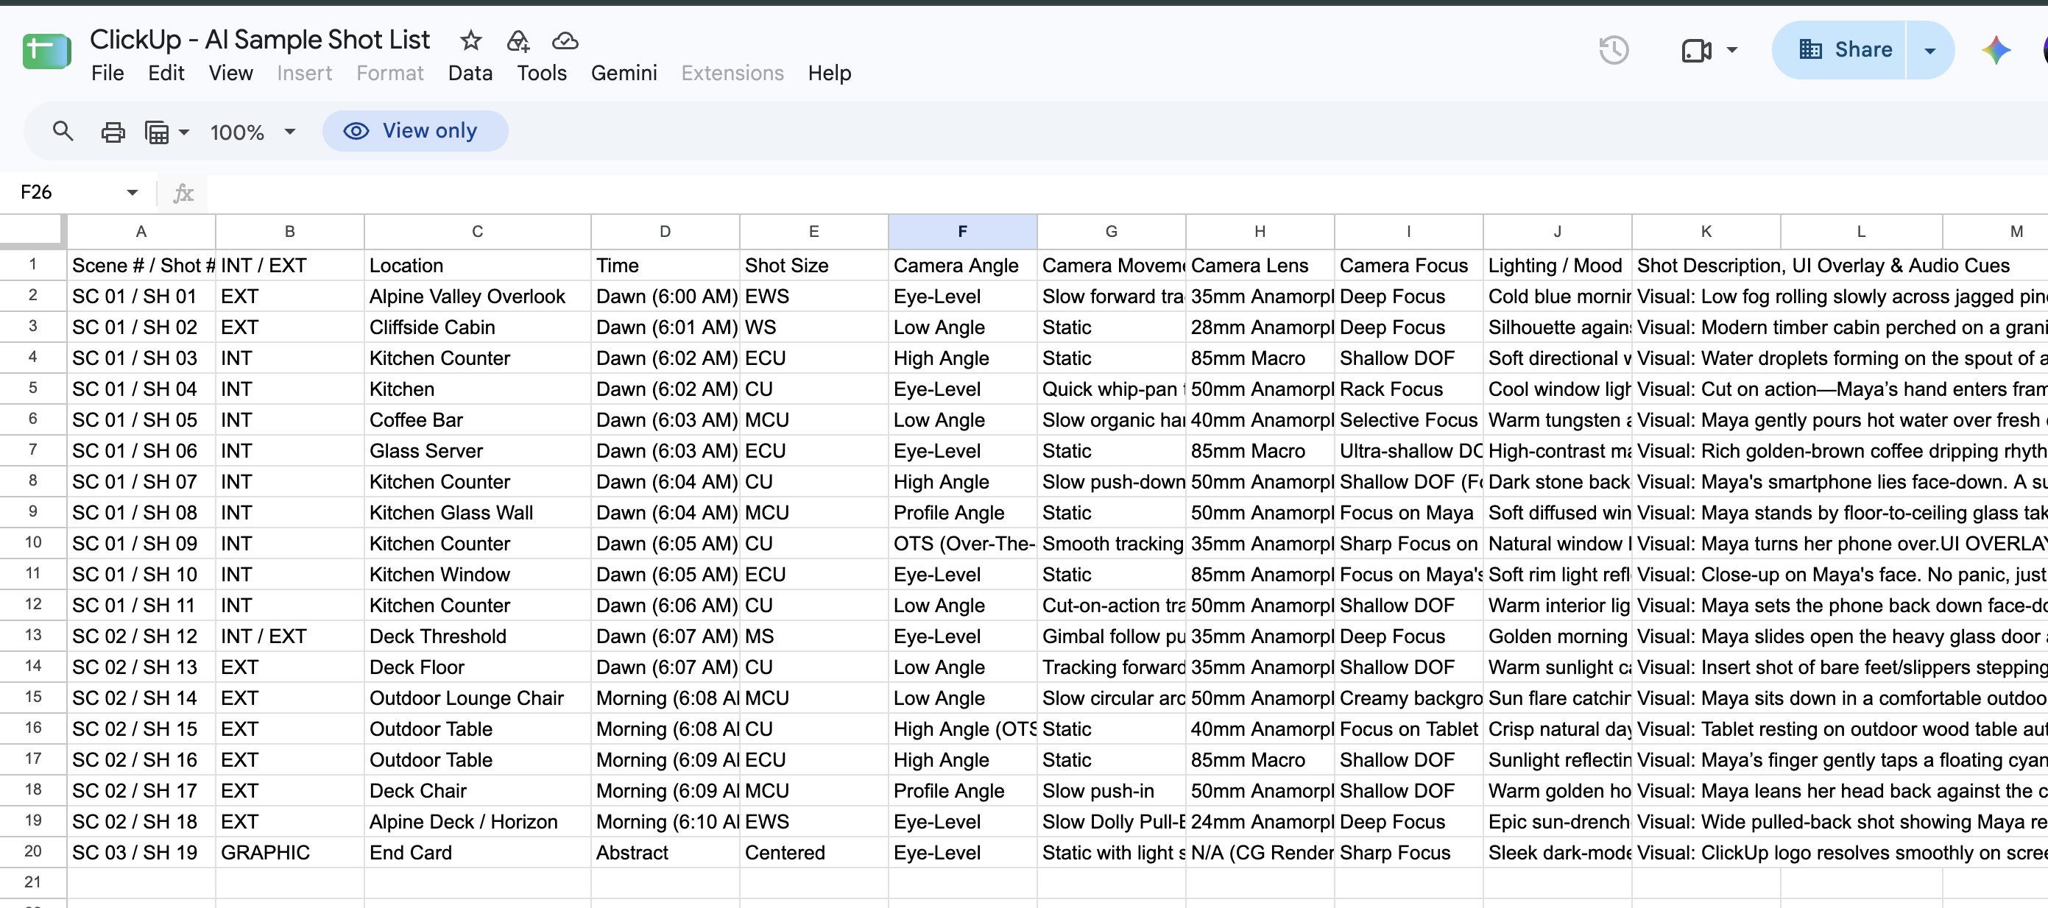
Task: Click cell "Coffee Bar"
Action: (477, 419)
